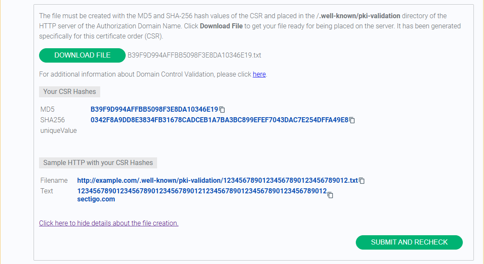Click the SHA256 label

coord(53,120)
